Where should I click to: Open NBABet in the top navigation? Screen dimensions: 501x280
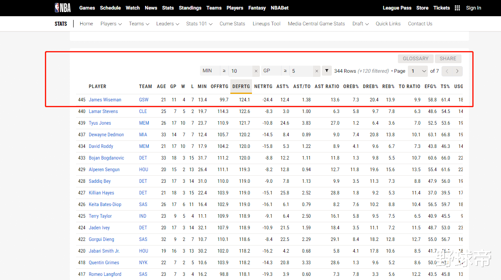[279, 8]
